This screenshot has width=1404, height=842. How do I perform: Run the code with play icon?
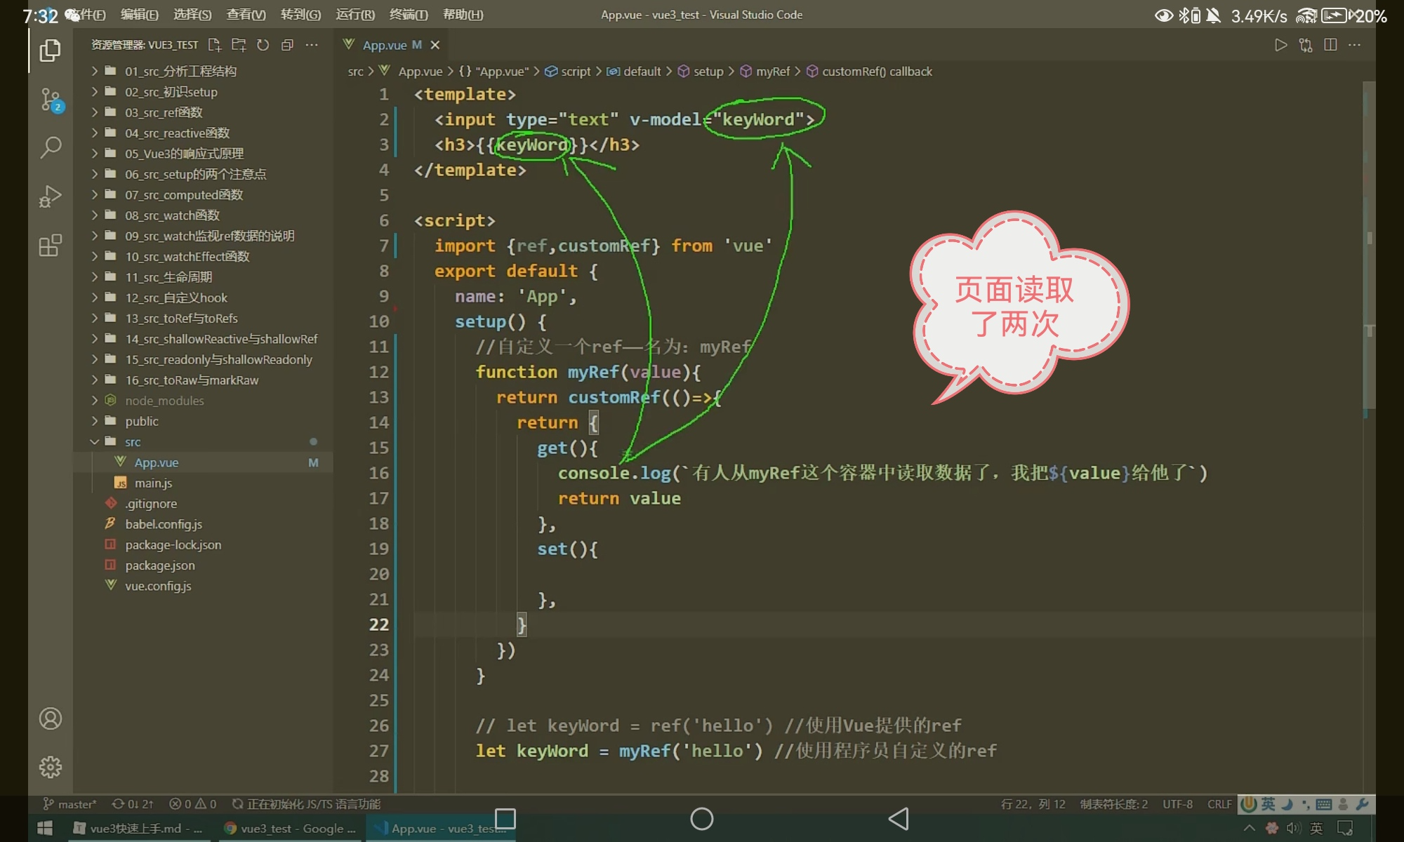pyautogui.click(x=1280, y=45)
